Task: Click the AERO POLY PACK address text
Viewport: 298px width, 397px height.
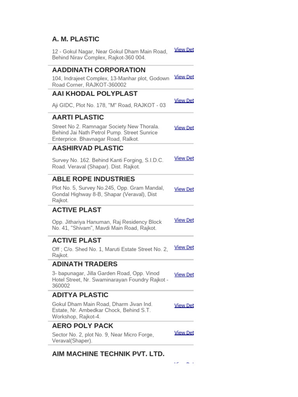Action: pyautogui.click(x=103, y=338)
